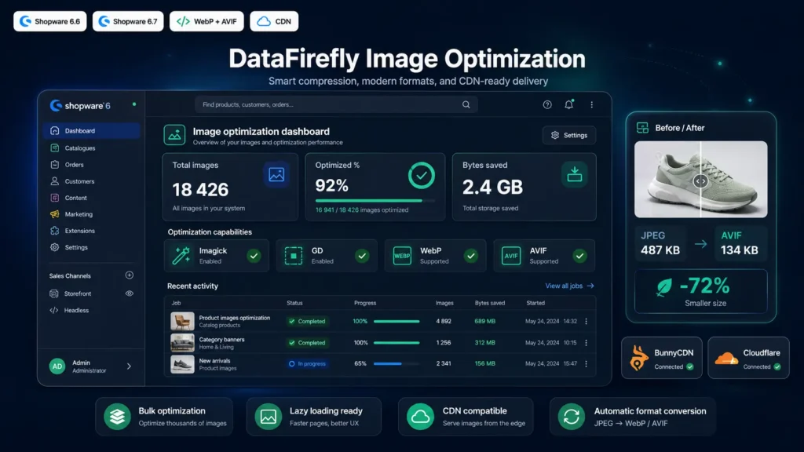
Task: Click Completed status of Category banners
Action: point(307,343)
